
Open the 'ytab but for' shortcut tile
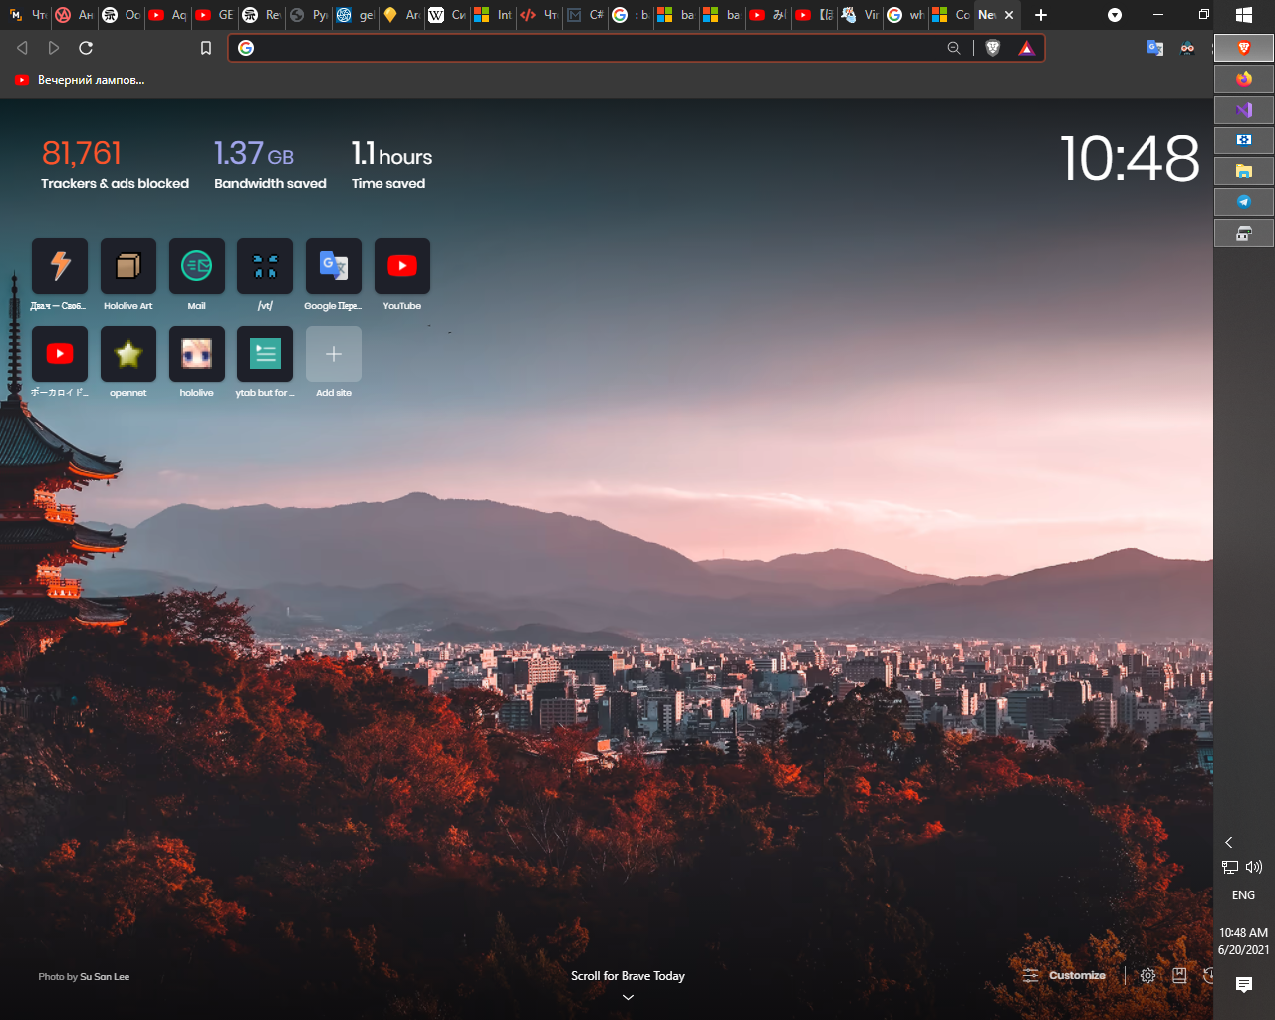pyautogui.click(x=265, y=354)
